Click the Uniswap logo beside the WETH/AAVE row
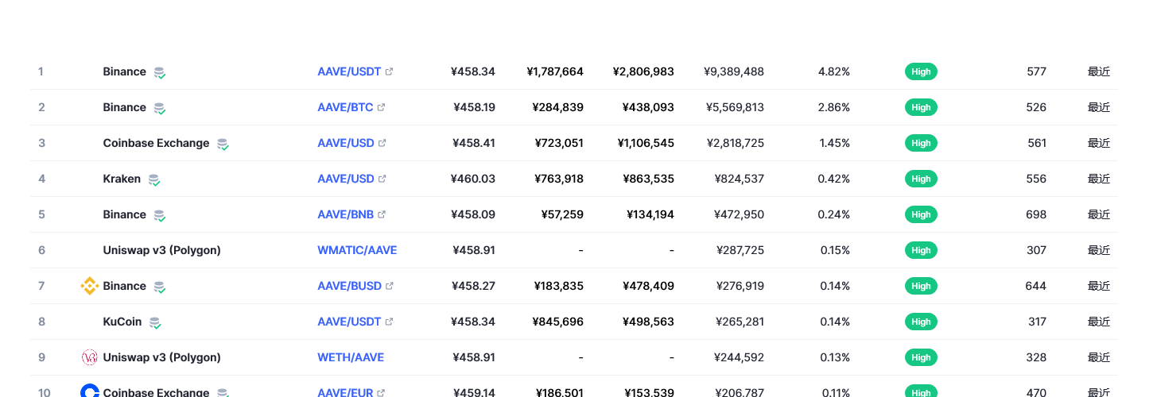 click(90, 357)
